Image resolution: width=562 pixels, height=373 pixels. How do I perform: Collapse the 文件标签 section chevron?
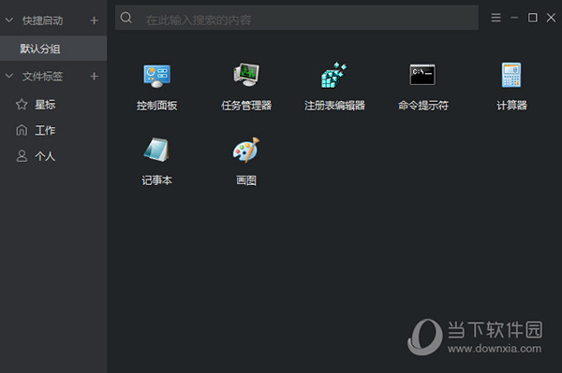pyautogui.click(x=9, y=76)
